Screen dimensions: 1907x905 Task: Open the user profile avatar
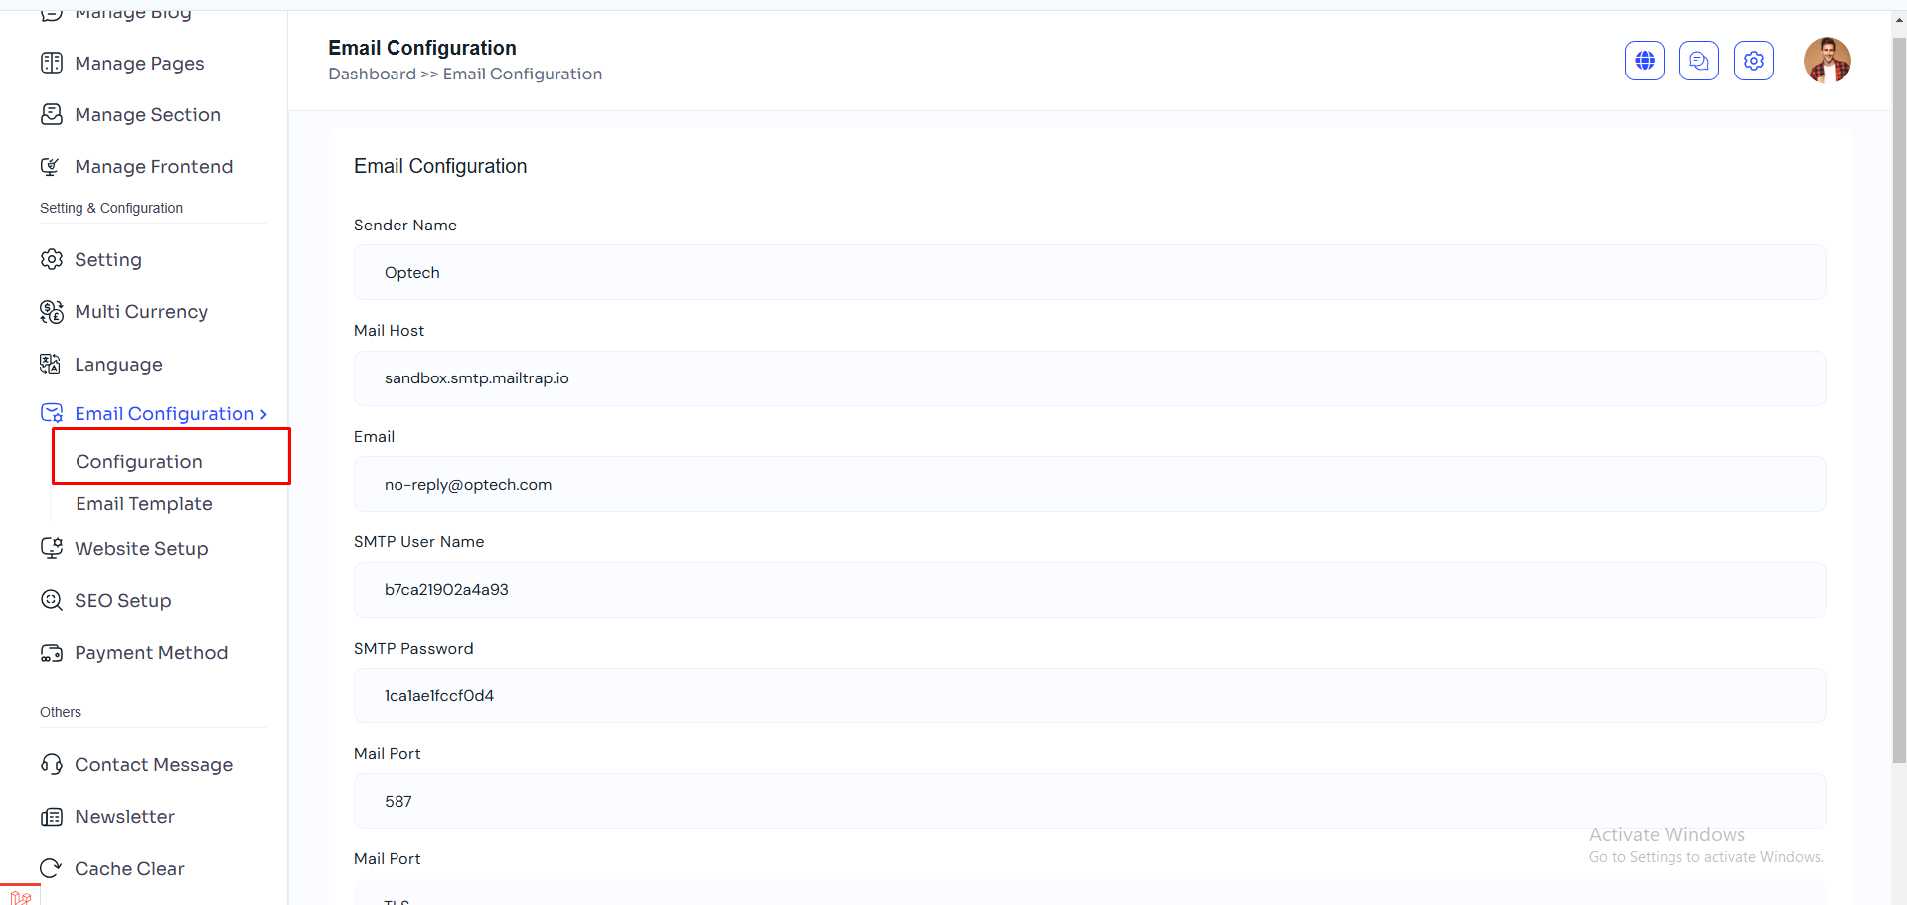[x=1827, y=61]
